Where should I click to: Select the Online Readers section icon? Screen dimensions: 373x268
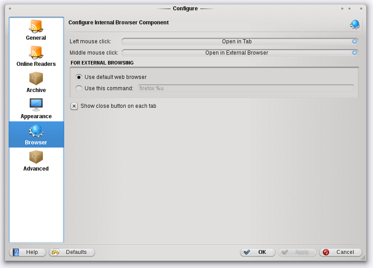click(x=36, y=52)
